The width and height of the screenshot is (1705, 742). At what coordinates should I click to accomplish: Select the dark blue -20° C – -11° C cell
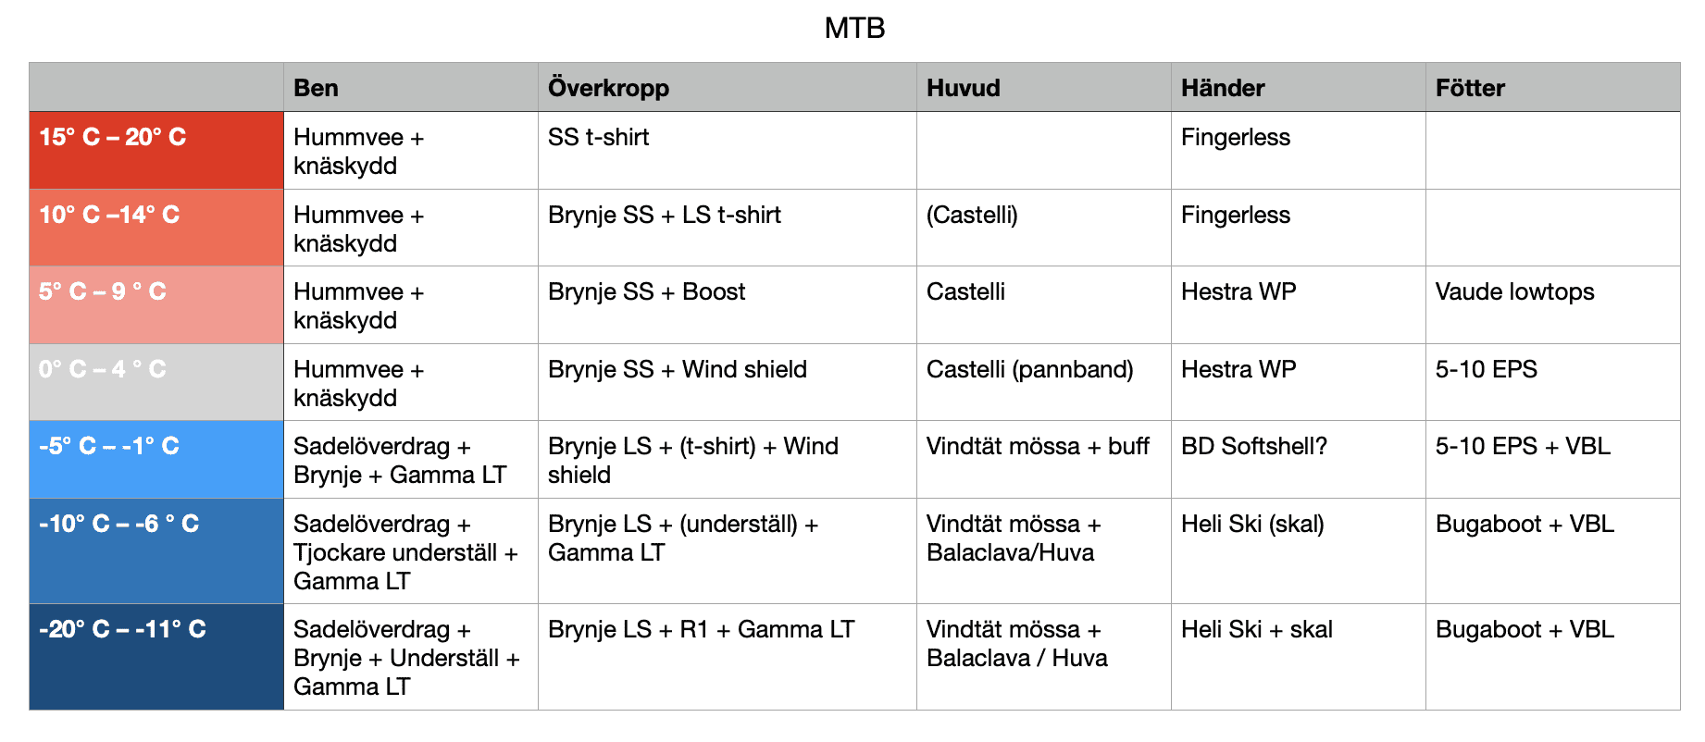coord(156,657)
